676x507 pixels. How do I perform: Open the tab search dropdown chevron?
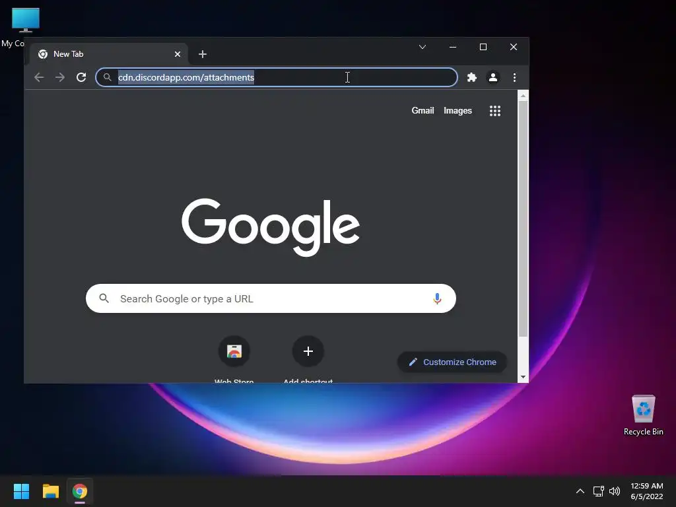click(422, 47)
